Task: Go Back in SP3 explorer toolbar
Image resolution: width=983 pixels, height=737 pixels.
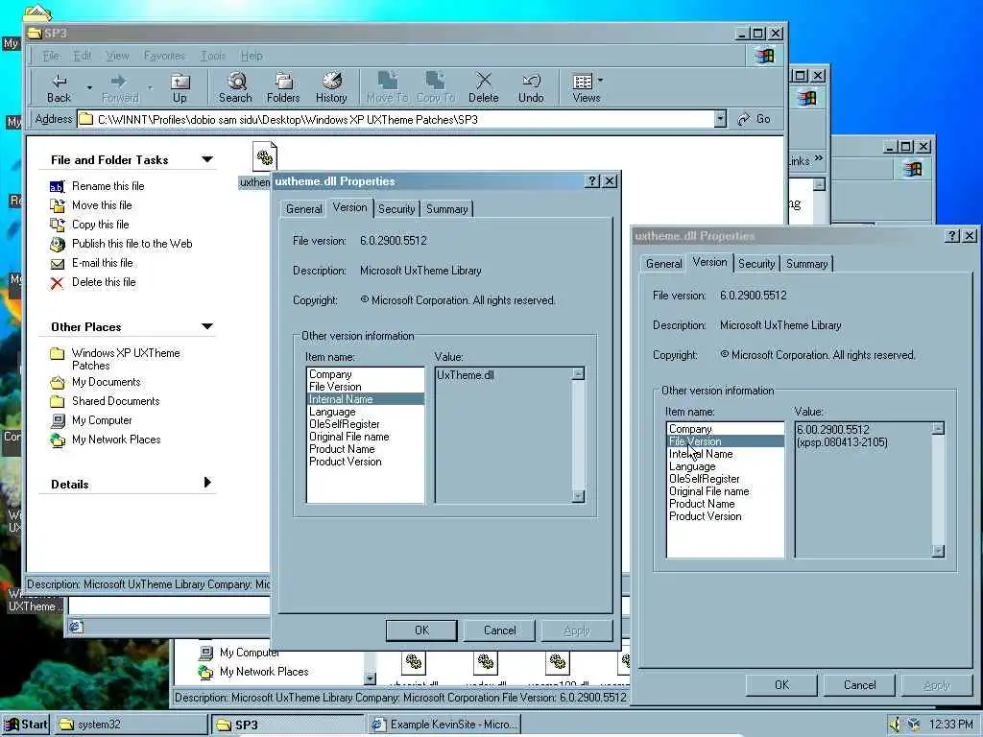Action: click(x=60, y=87)
